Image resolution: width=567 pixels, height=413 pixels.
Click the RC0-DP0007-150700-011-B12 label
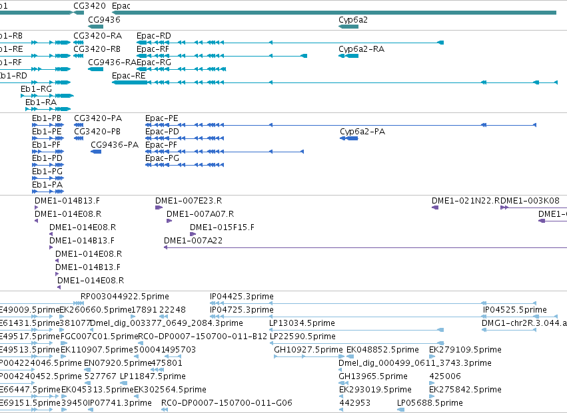click(x=203, y=337)
